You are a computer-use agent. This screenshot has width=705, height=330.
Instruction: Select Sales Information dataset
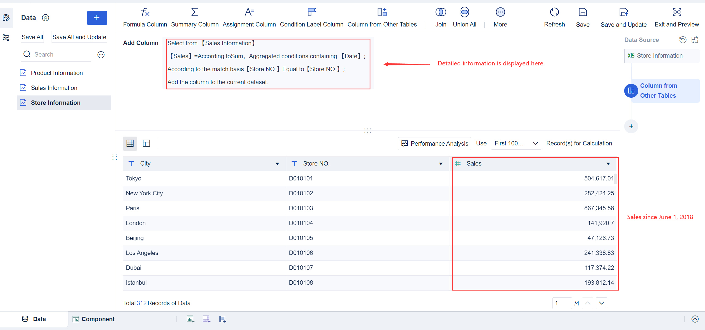tap(64, 88)
